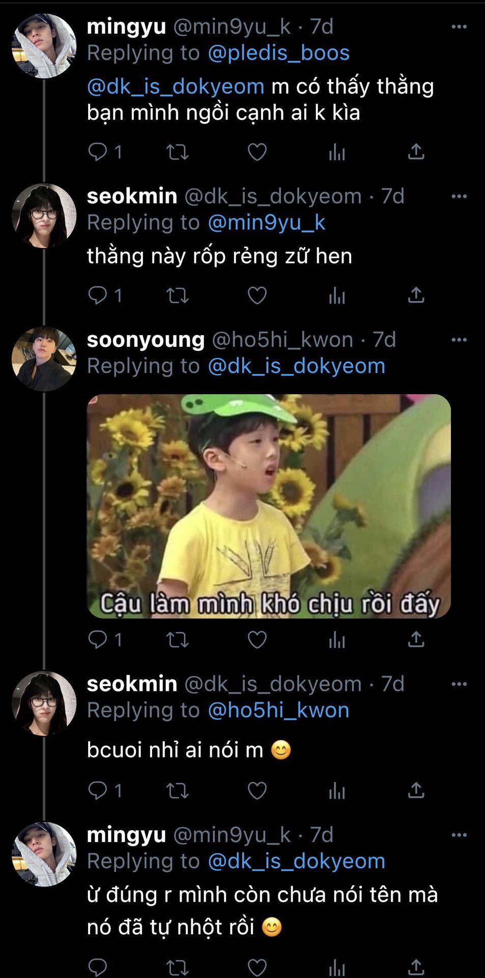485x978 pixels.
Task: Open the @pledis_boos profile link
Action: tap(278, 53)
